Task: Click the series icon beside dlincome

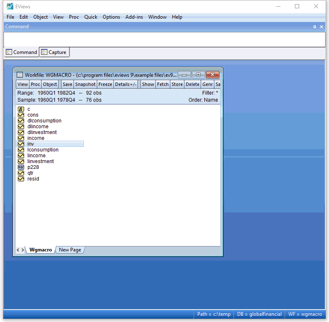Action: tap(21, 127)
